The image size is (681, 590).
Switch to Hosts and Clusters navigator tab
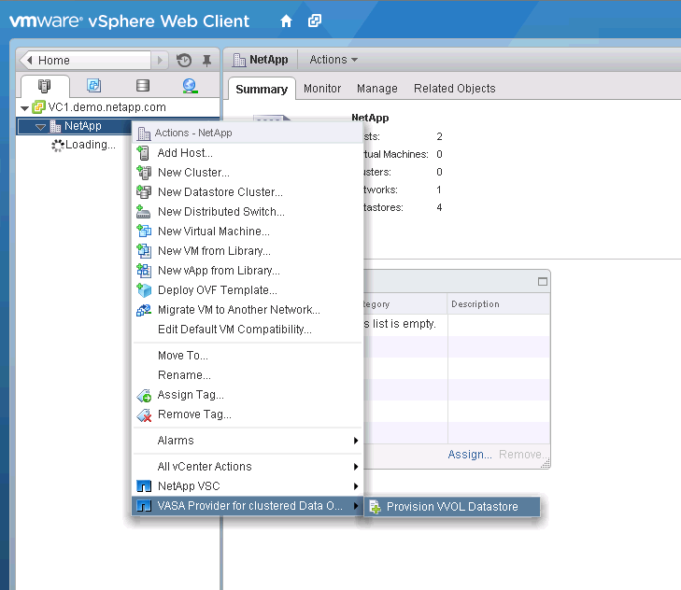pos(44,86)
